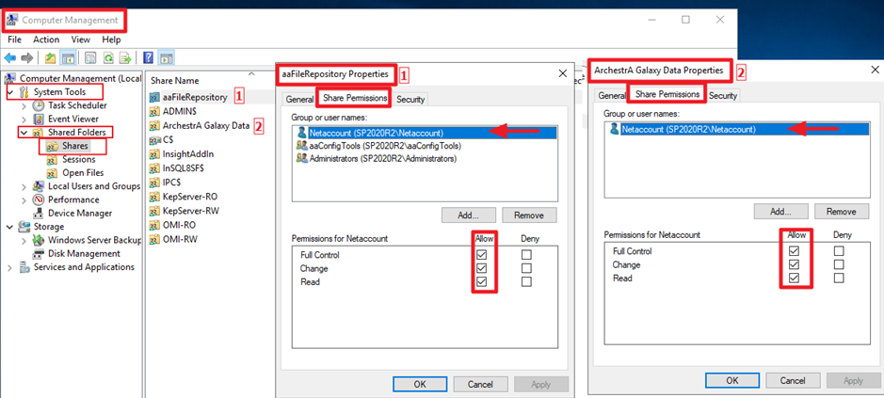Viewport: 884px width, 398px height.
Task: Uncheck Allow Full Control in aaFileRepository Properties
Action: click(x=481, y=255)
